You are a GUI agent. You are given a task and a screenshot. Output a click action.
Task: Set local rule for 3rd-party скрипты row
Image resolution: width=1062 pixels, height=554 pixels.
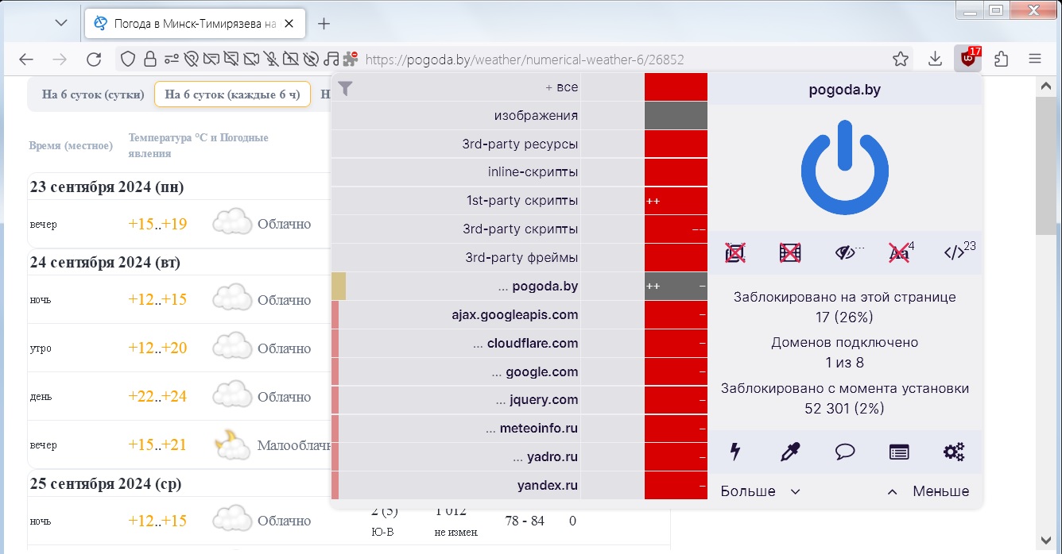[676, 229]
